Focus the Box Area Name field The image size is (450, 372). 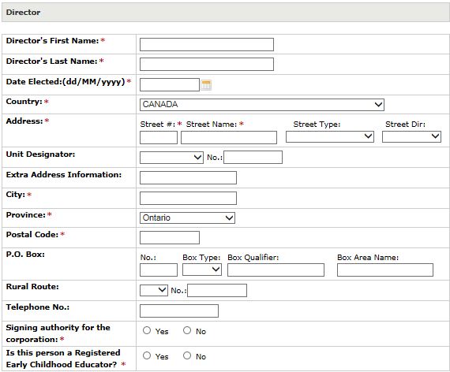[385, 270]
